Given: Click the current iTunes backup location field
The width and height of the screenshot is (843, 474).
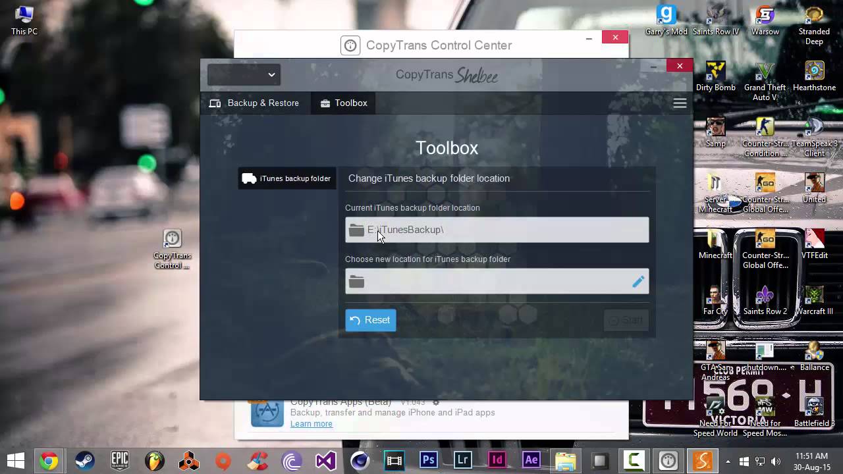Looking at the screenshot, I should pyautogui.click(x=497, y=230).
